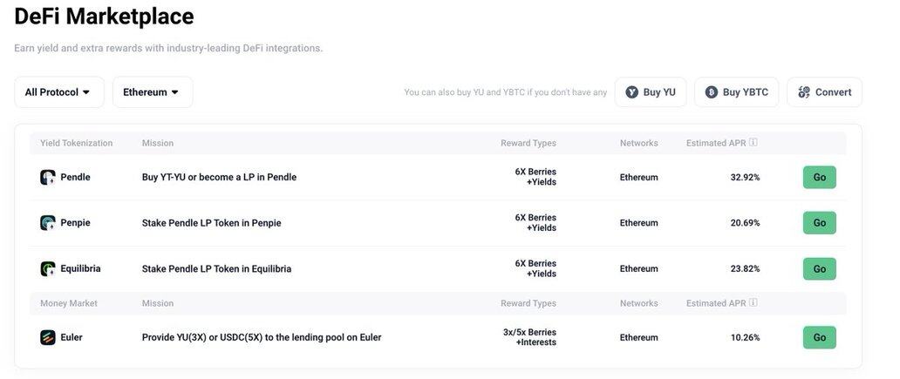
Task: Click Go button for Pendle row
Action: [x=819, y=177]
